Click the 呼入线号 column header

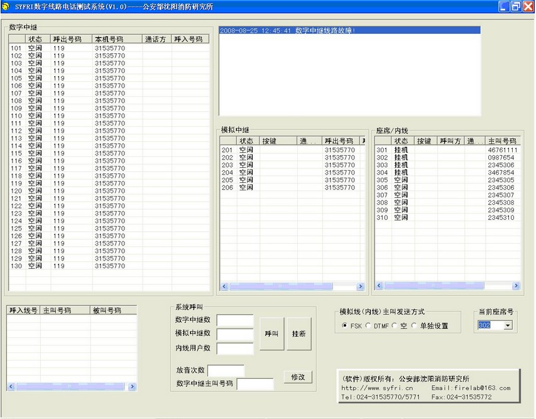coord(24,310)
